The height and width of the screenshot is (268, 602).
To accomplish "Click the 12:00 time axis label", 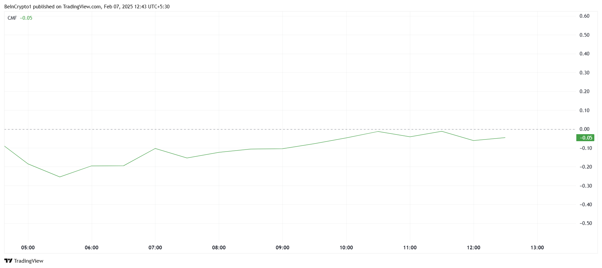I will click(474, 248).
